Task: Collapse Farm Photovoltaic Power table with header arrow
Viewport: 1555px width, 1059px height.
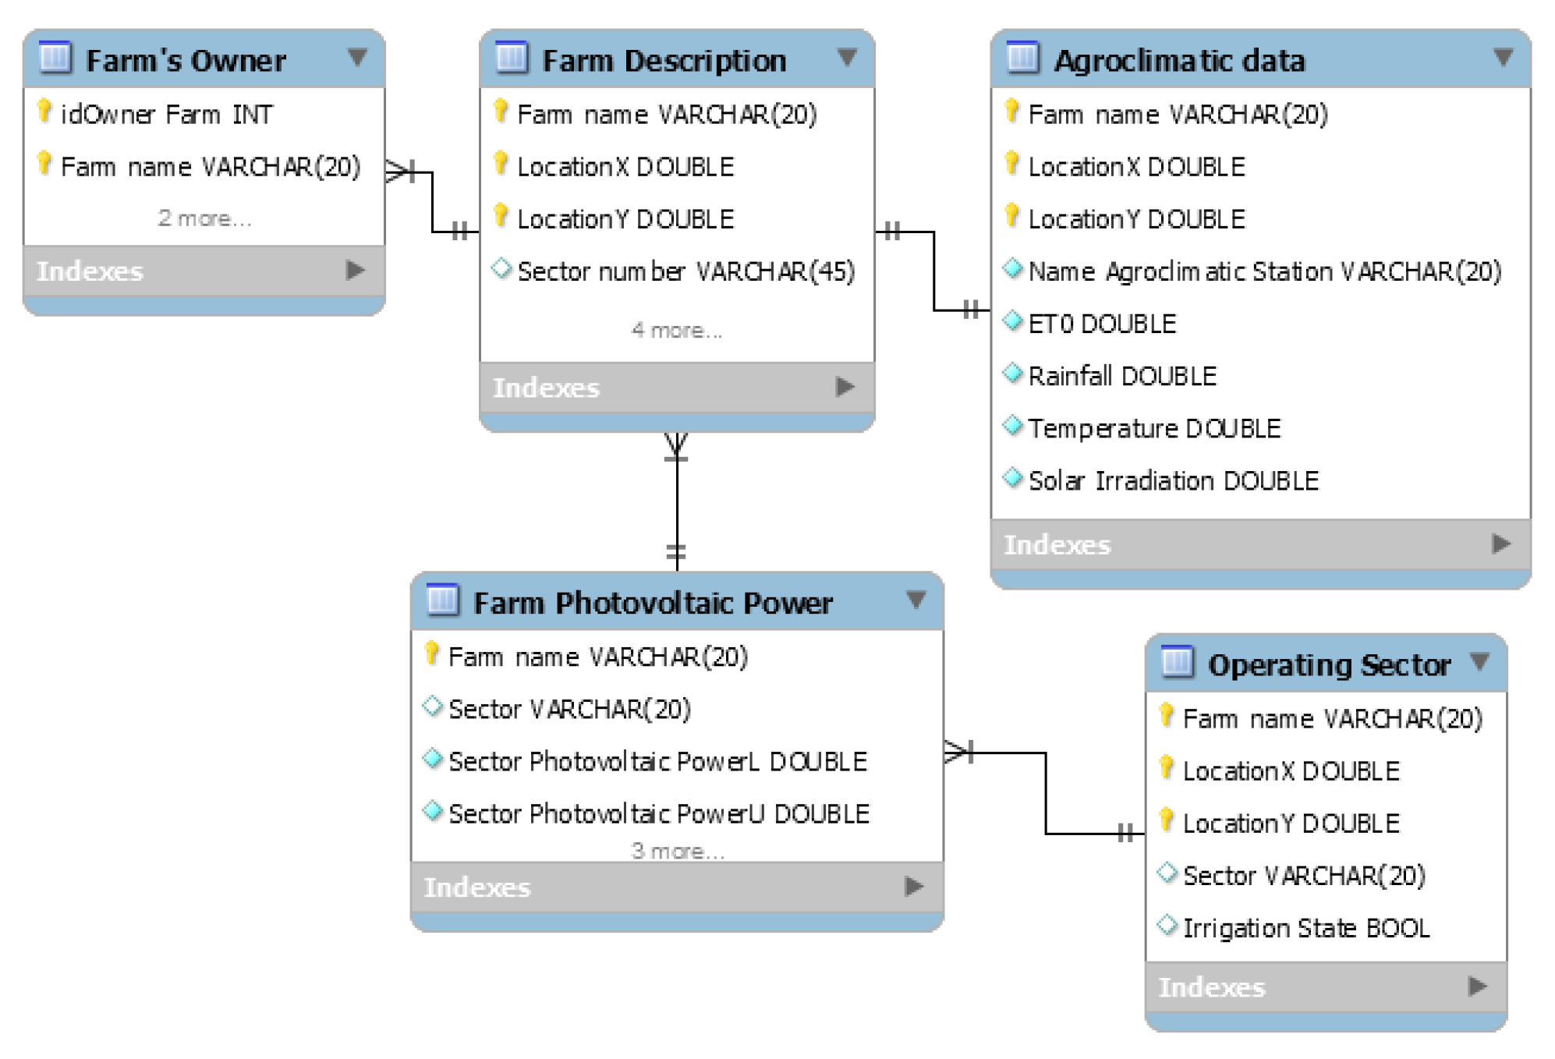Action: pos(916,600)
